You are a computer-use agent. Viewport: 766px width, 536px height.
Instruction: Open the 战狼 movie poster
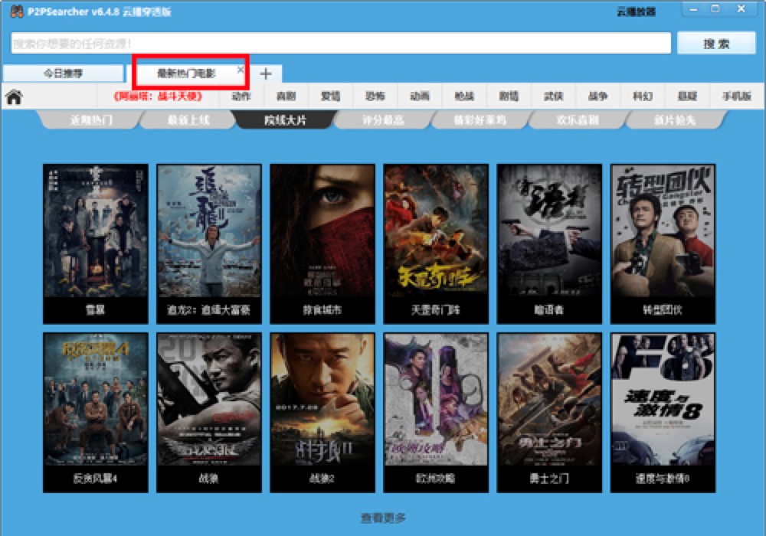(x=209, y=413)
